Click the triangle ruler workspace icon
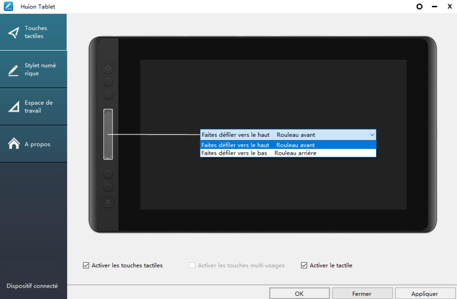Screen dimensions: 457x299 click(14, 107)
